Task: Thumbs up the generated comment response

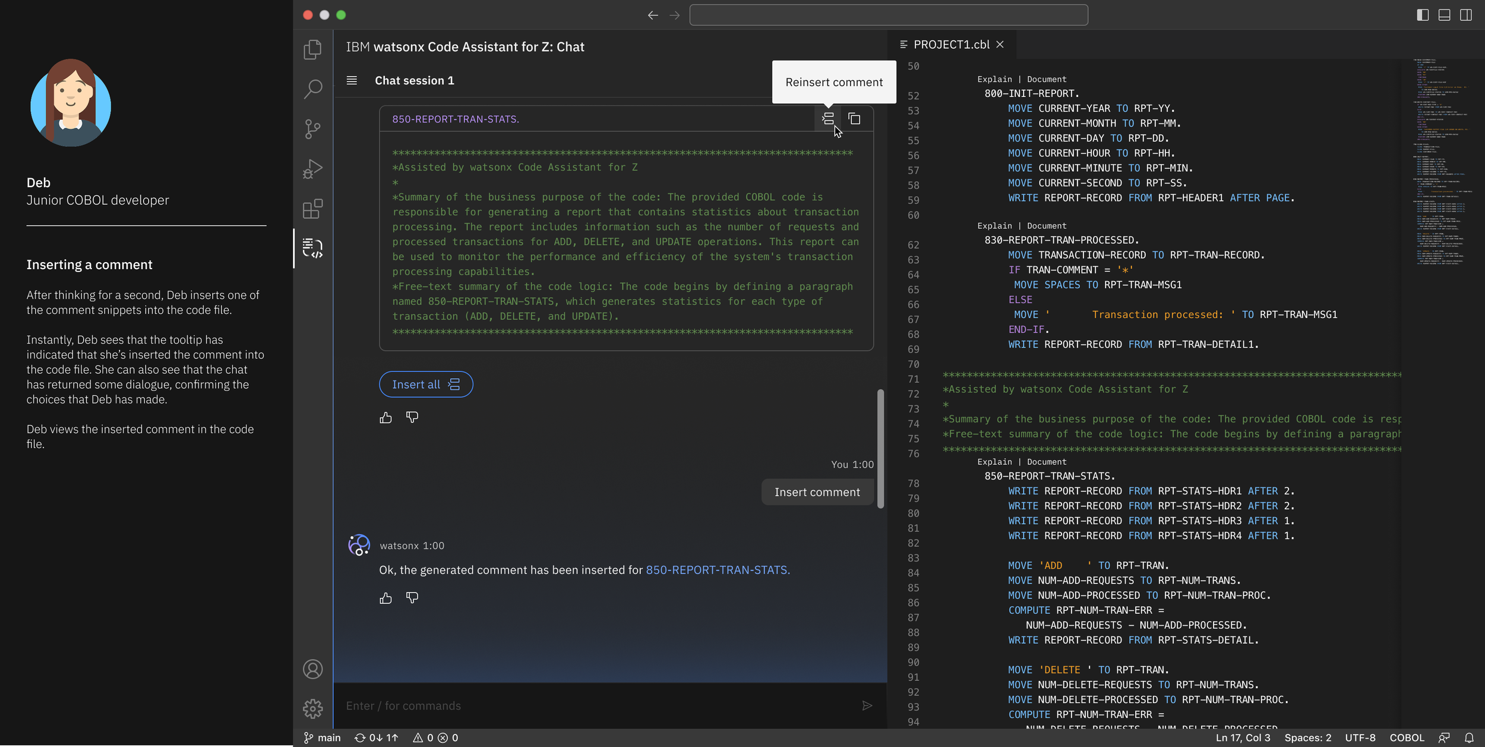Action: point(386,418)
